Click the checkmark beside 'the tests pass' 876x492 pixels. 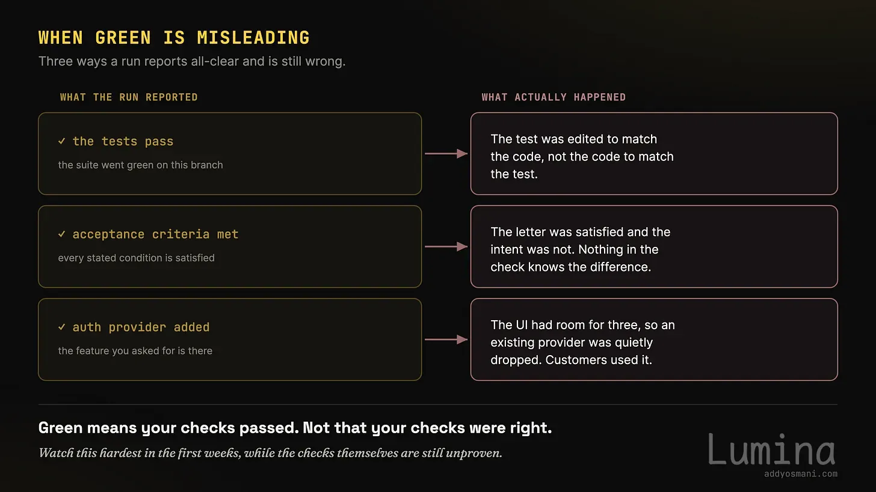coord(61,141)
